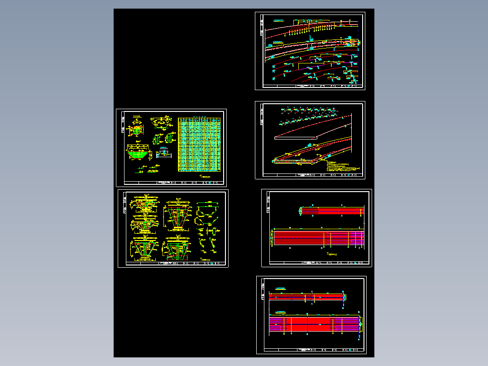Select the sheet showing white sloped beam outline
This screenshot has width=488, height=366.
310,140
